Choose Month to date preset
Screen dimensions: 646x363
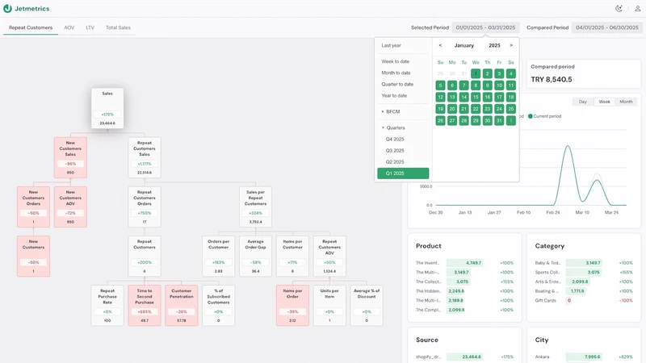click(396, 73)
